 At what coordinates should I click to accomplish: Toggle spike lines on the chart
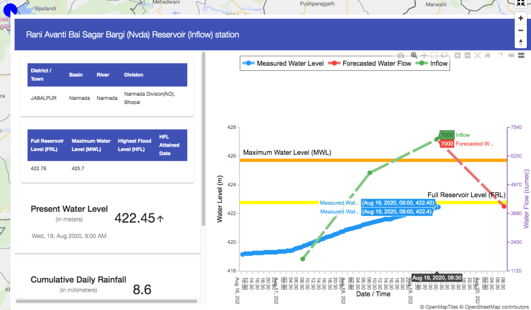point(500,55)
